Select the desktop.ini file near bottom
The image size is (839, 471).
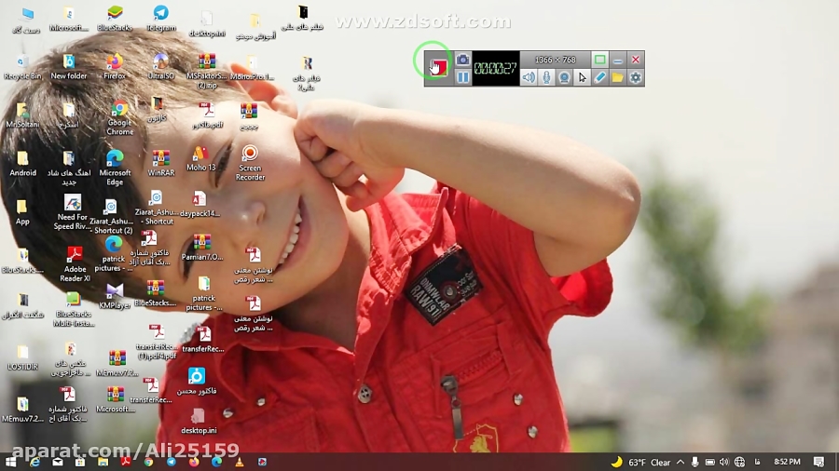[x=199, y=421]
